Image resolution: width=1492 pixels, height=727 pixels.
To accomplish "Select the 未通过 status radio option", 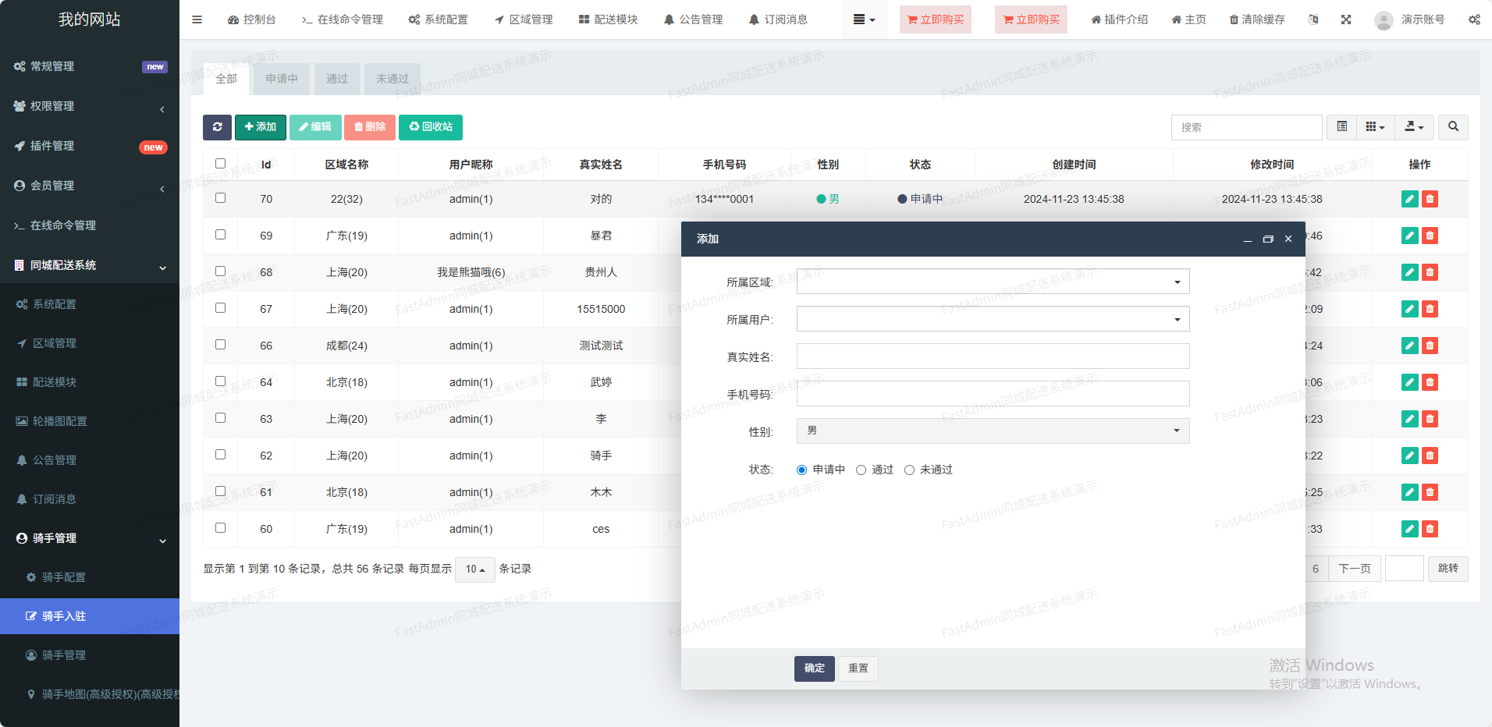I will [x=910, y=470].
